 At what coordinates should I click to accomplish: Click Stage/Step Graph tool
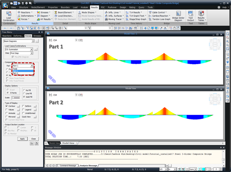(x=136, y=19)
